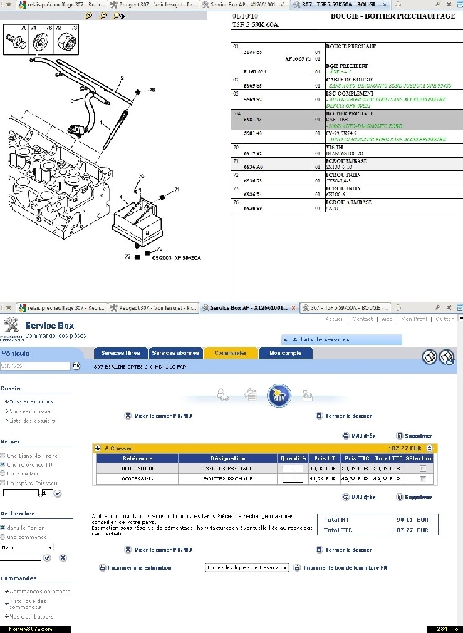Click the zoom in magnifier above parts diagram
Screen dimensions: 463x633
[89, 16]
